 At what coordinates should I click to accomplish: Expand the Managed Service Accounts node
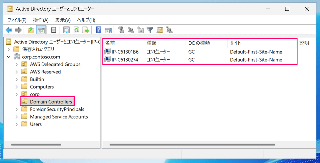17,117
